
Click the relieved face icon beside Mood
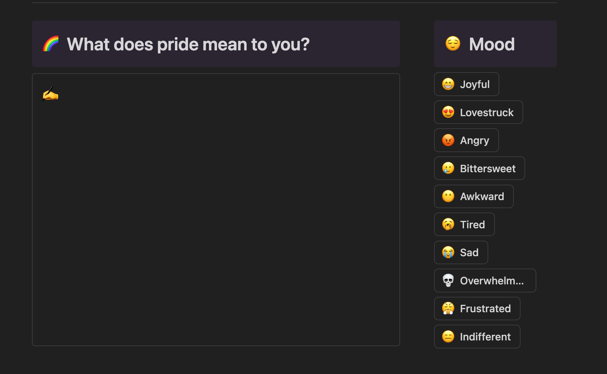453,44
